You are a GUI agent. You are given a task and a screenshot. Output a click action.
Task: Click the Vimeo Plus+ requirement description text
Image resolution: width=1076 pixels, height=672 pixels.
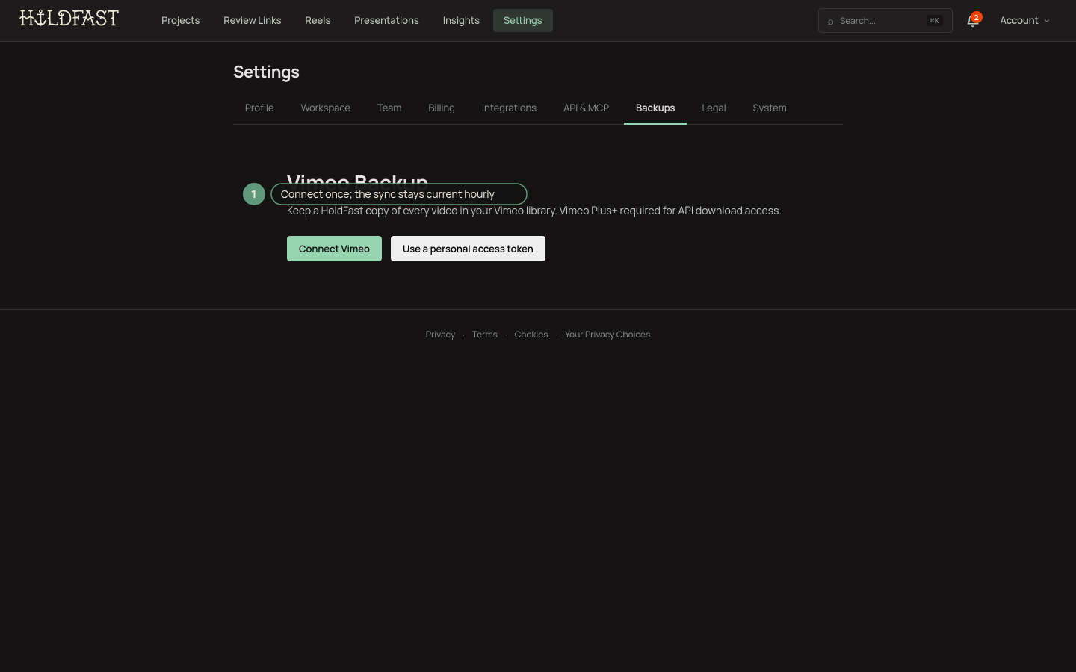click(534, 211)
